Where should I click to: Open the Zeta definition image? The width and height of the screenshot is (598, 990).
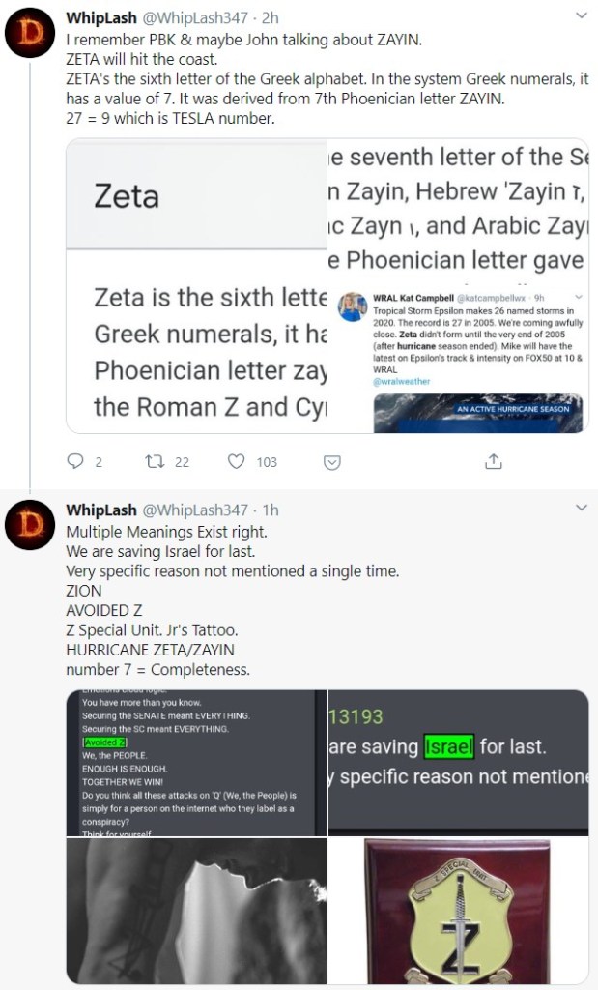point(196,285)
